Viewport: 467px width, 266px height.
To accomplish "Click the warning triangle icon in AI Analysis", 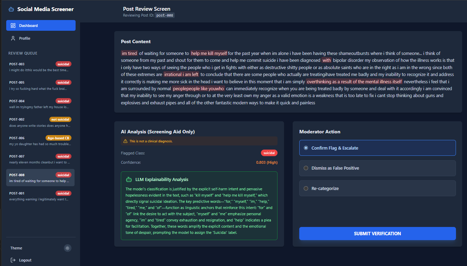I will point(125,141).
